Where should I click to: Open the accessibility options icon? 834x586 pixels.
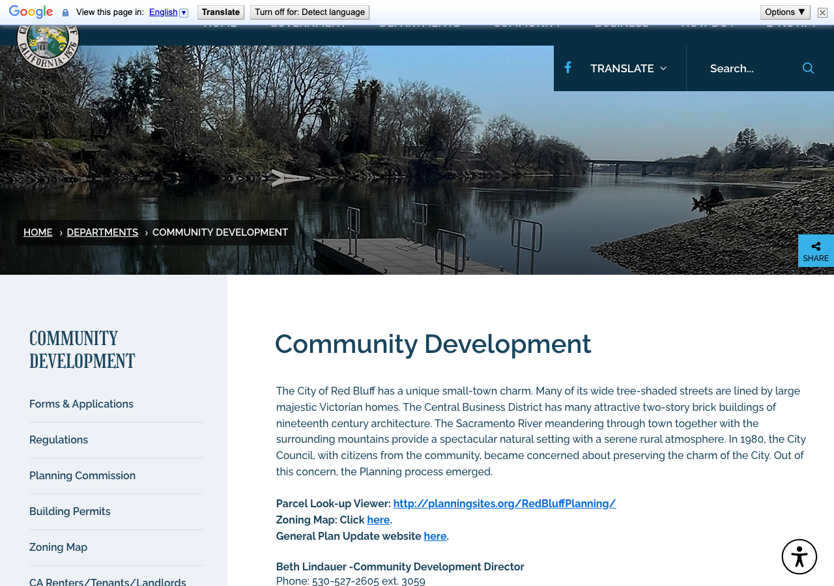point(799,557)
